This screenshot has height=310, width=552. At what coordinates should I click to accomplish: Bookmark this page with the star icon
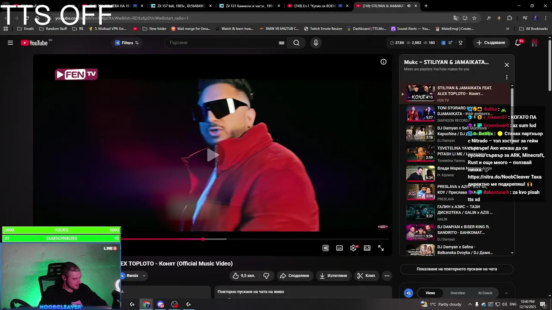[x=474, y=18]
